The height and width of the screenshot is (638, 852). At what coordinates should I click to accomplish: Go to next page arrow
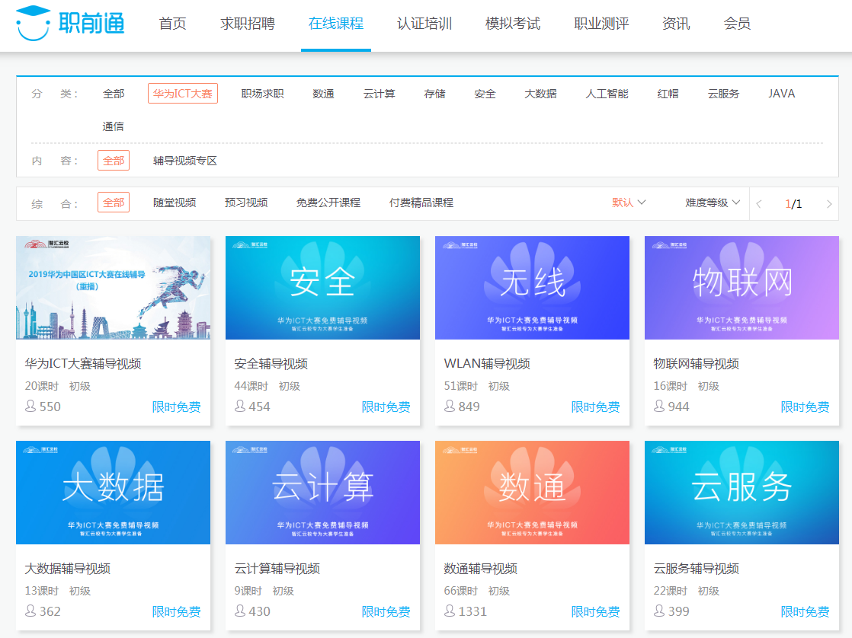pos(828,204)
